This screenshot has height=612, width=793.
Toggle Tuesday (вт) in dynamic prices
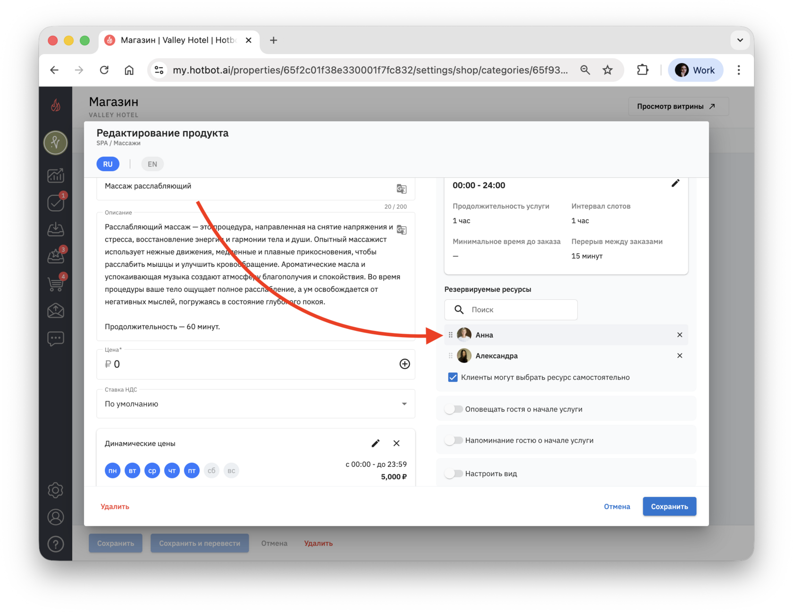click(132, 471)
